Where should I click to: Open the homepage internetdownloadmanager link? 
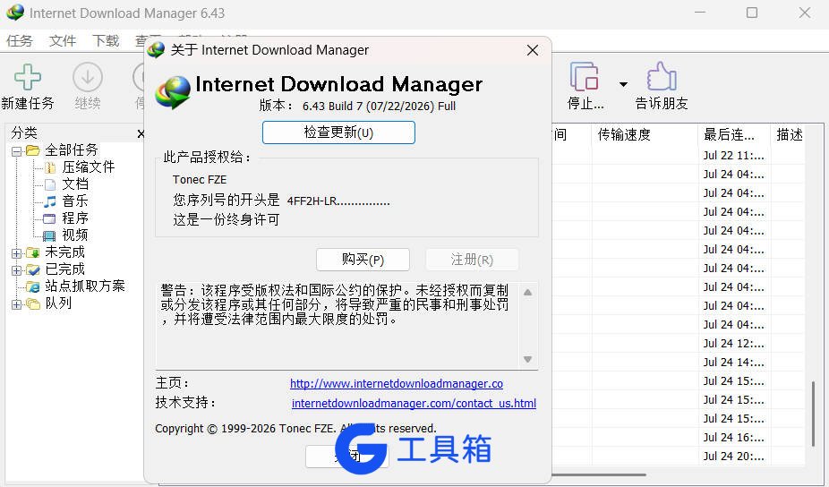tap(397, 383)
